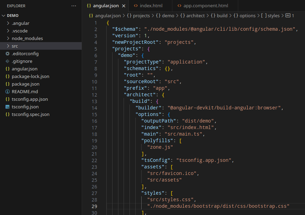Close the angular.json tab
Image resolution: width=305 pixels, height=215 pixels.
[124, 6]
